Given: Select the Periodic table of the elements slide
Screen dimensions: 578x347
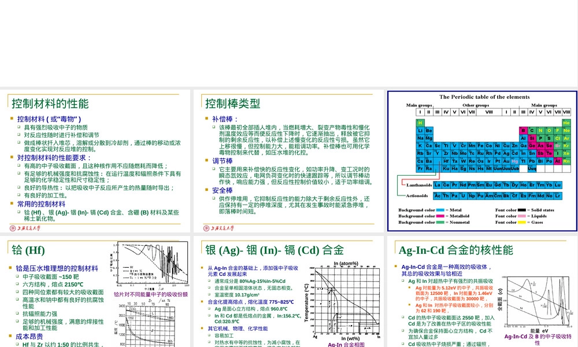Looking at the screenshot, I should pyautogui.click(x=482, y=161).
